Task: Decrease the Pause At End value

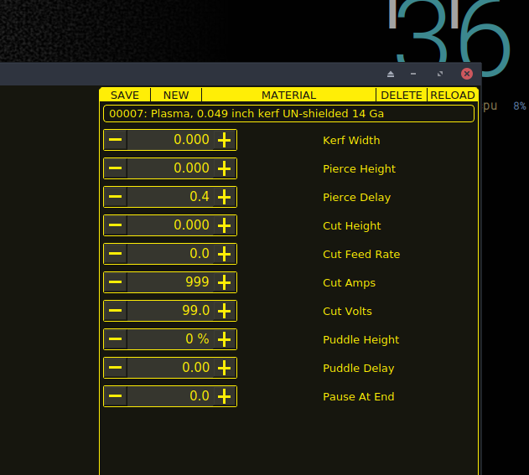Action: (116, 396)
